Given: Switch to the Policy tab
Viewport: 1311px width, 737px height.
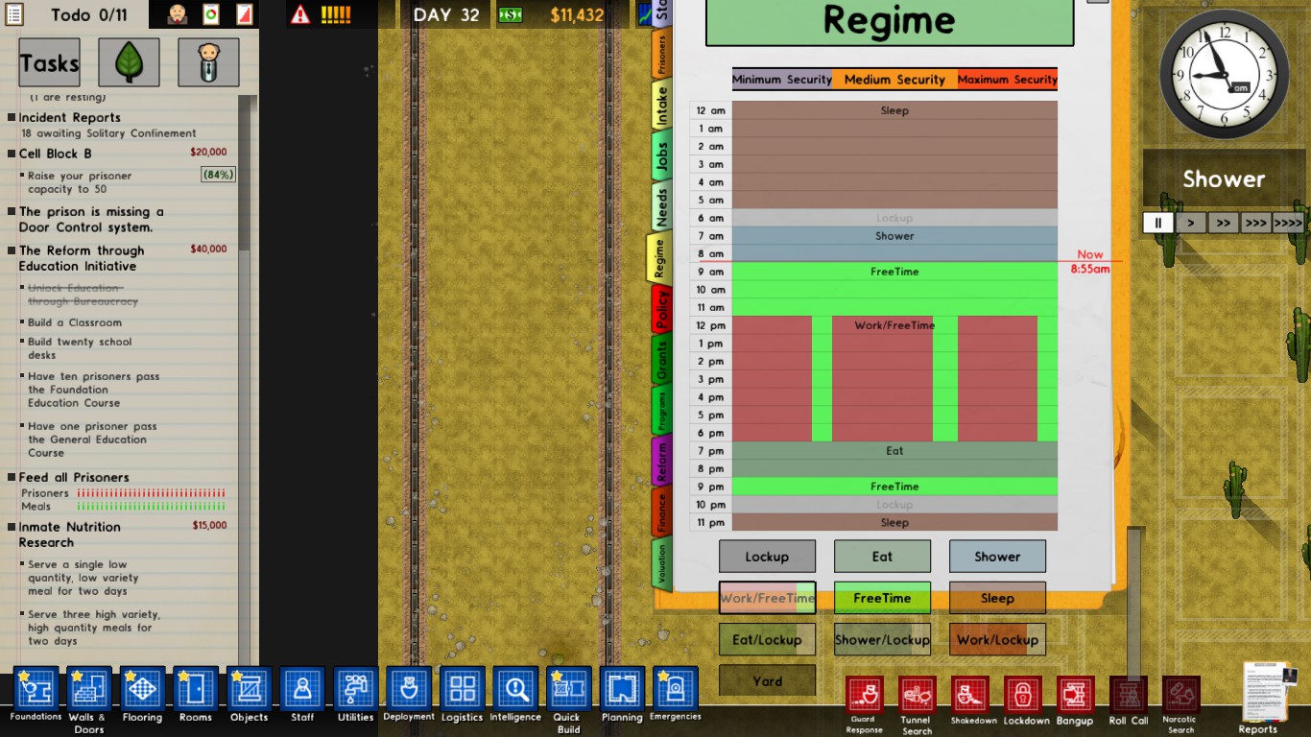Looking at the screenshot, I should click(661, 310).
